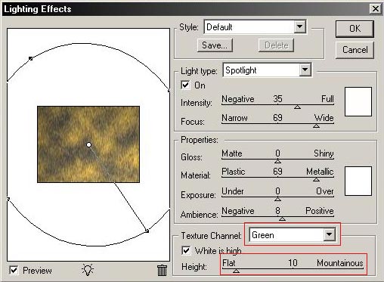Click the Save style button

pos(215,45)
